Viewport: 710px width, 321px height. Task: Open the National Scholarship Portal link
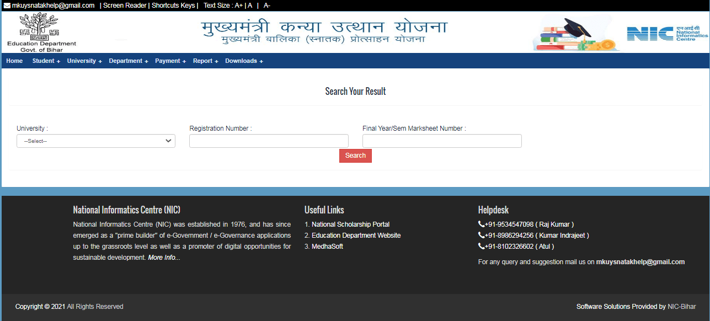(x=350, y=224)
